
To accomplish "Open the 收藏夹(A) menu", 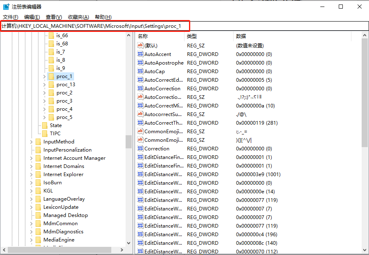I will pyautogui.click(x=78, y=17).
